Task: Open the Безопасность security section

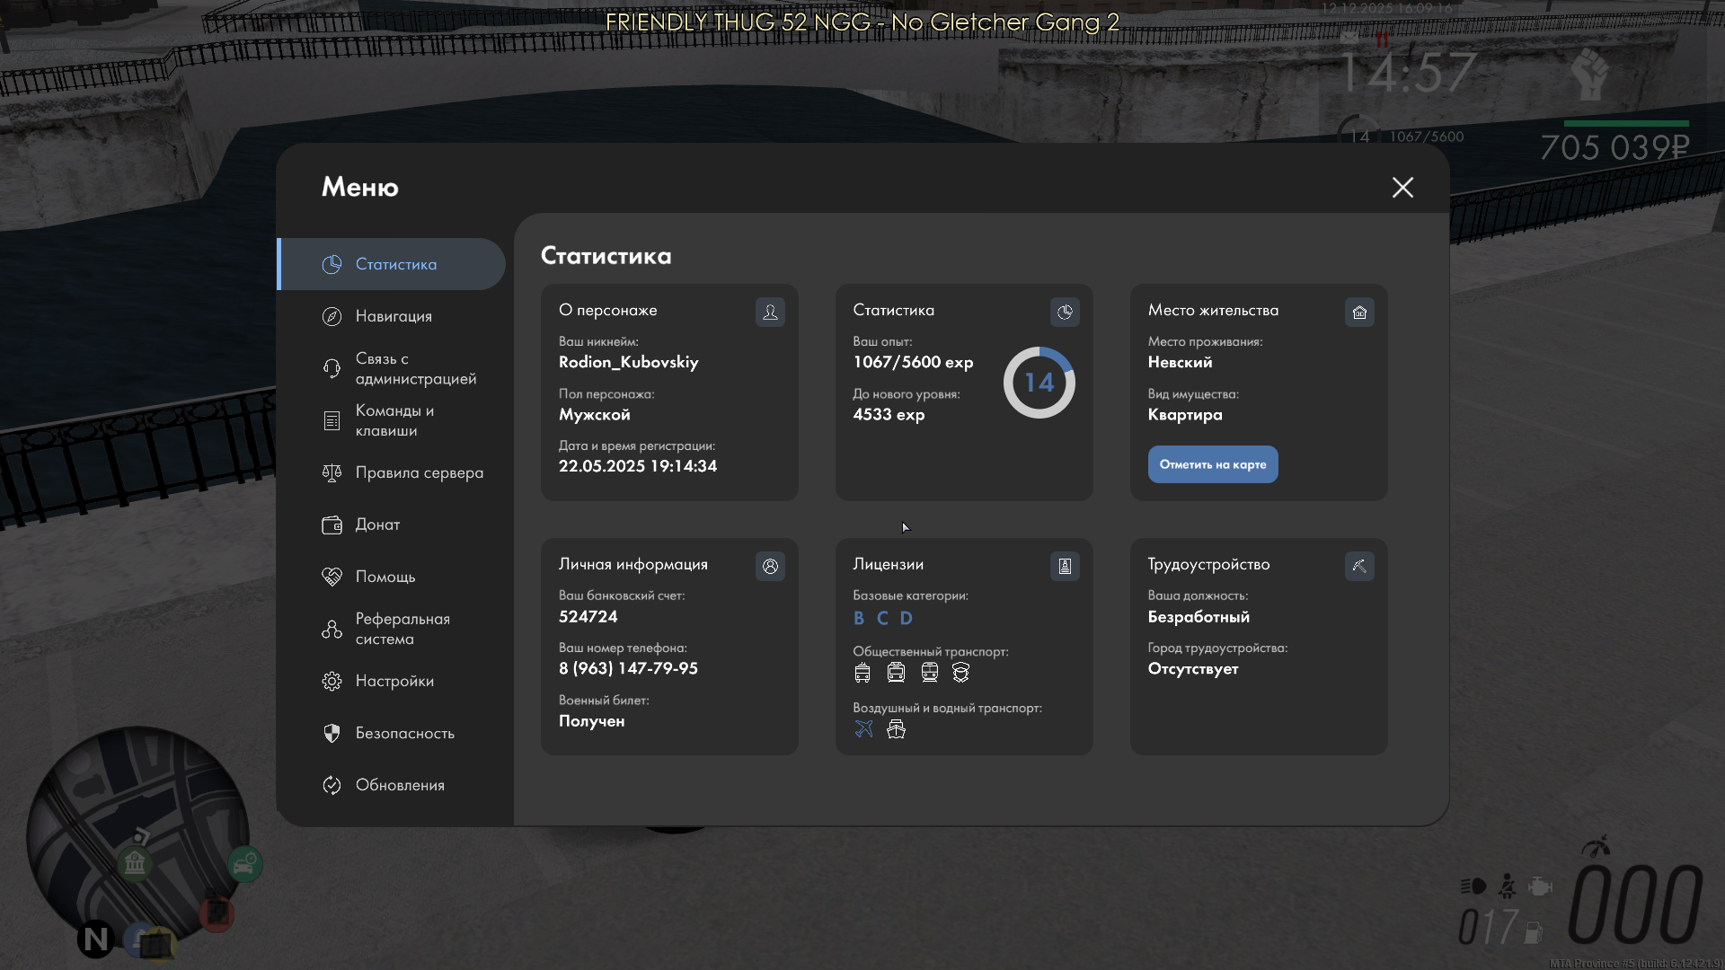Action: 403,733
